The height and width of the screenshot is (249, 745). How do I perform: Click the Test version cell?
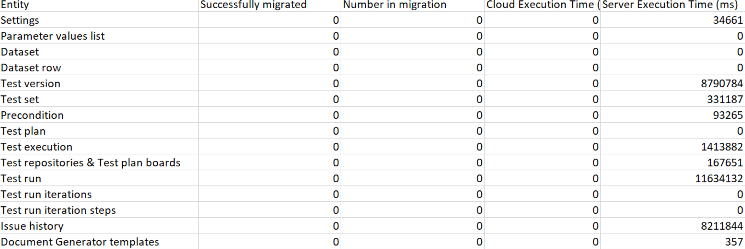pyautogui.click(x=99, y=83)
